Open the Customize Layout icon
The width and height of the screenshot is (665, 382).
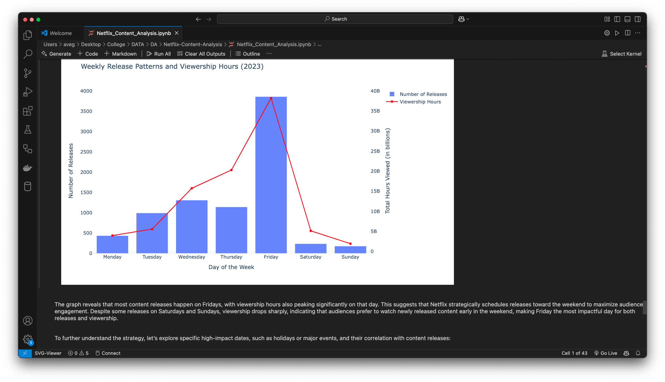pos(607,19)
